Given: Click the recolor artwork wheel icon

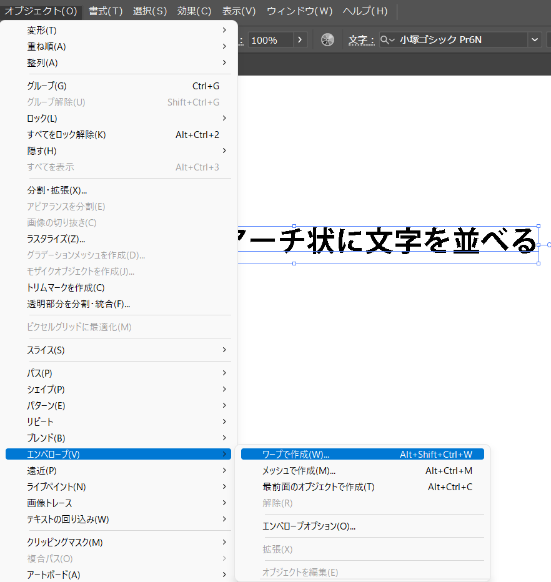Looking at the screenshot, I should click(x=327, y=40).
